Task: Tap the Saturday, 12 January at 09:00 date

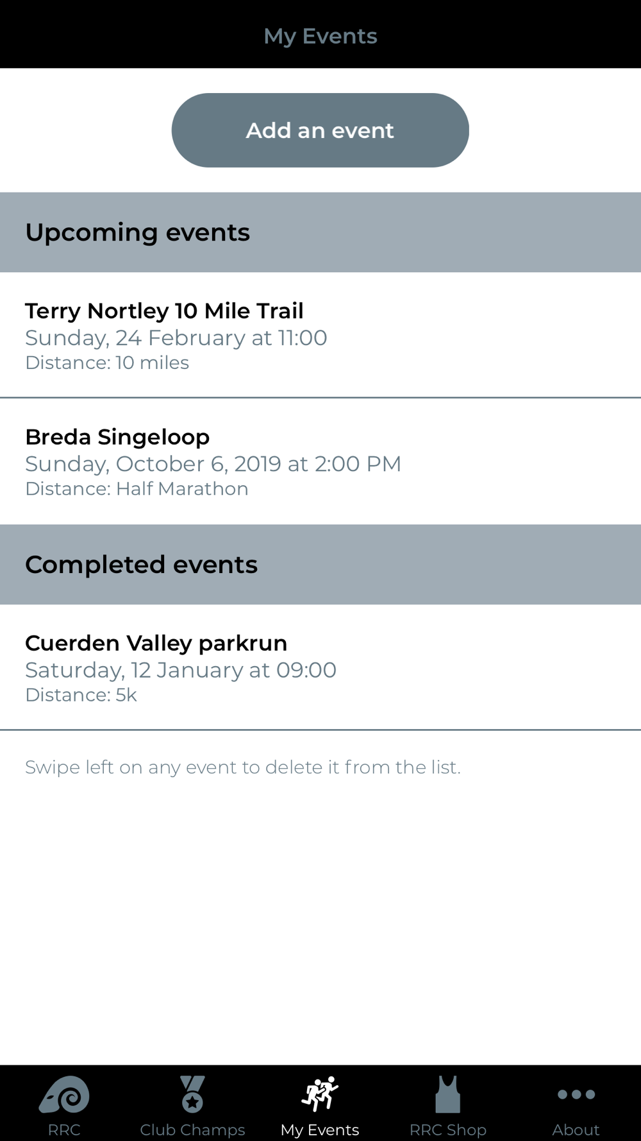Action: [181, 670]
